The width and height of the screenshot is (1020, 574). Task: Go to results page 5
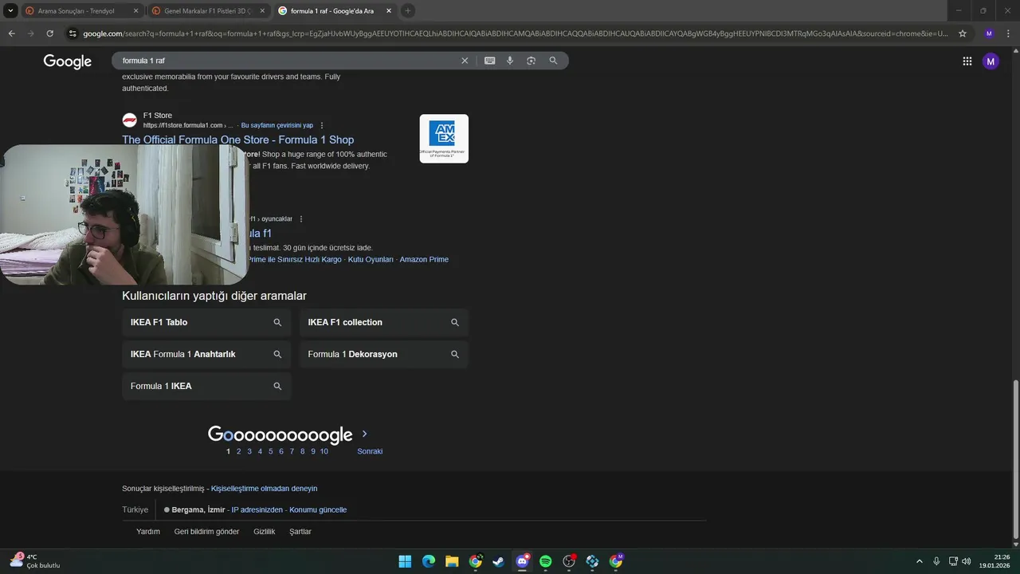(x=270, y=451)
